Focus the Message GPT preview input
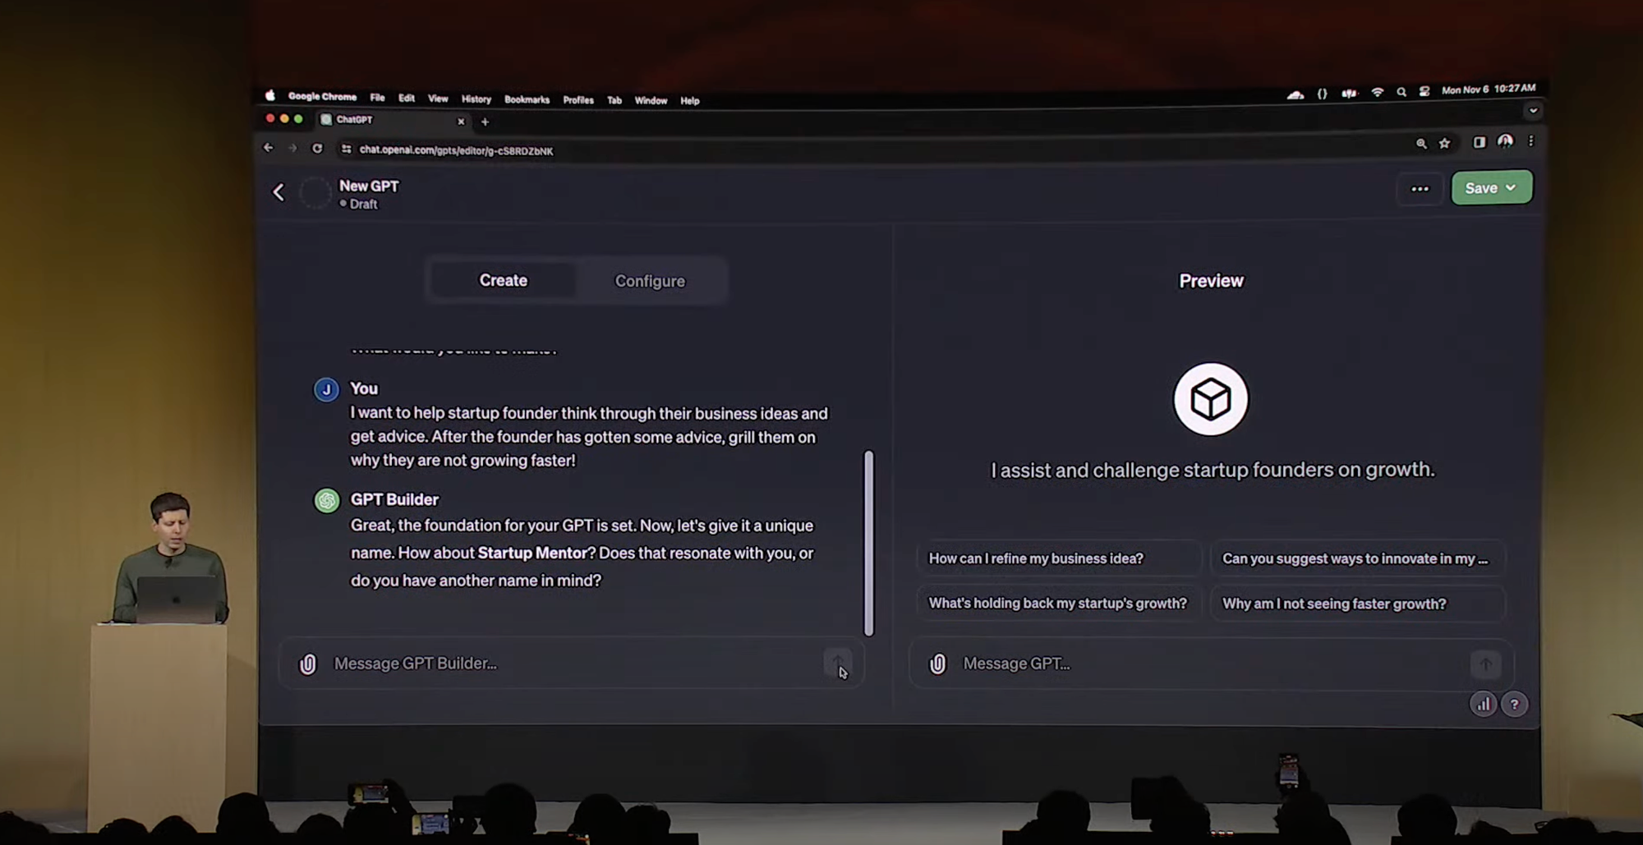 click(x=1212, y=664)
